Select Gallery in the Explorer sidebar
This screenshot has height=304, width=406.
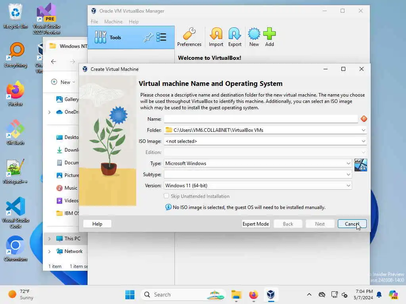tap(67, 99)
